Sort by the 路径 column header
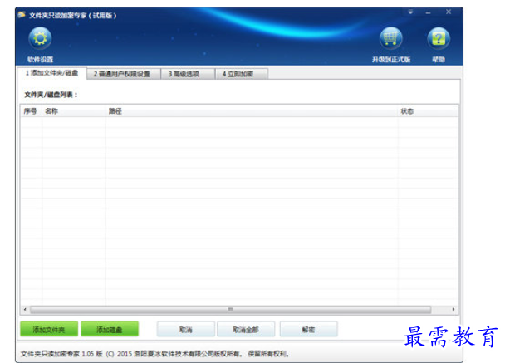 point(252,111)
